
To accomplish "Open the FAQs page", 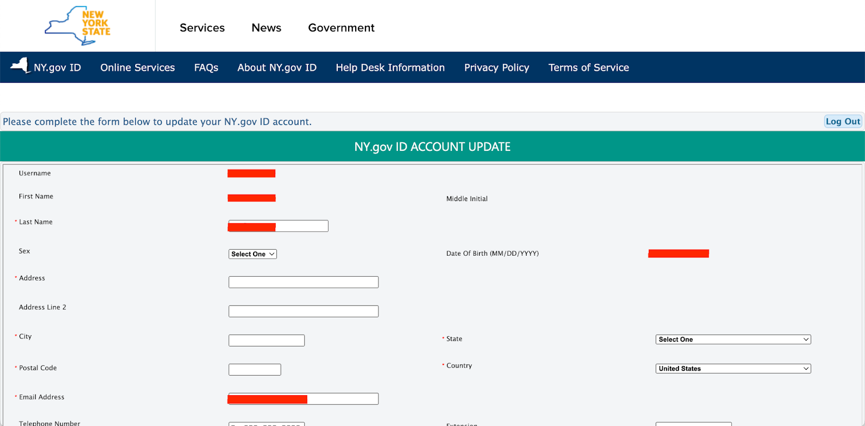I will coord(206,68).
